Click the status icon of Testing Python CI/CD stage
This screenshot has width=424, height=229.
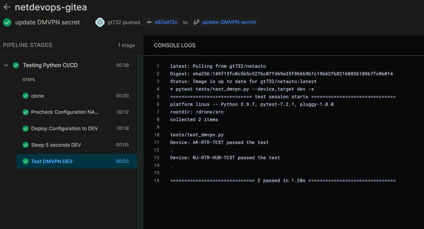click(x=16, y=65)
